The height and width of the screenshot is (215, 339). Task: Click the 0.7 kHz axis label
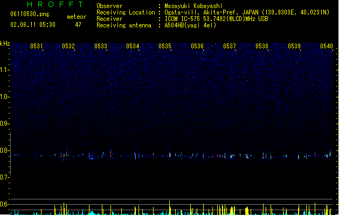pos(4,177)
